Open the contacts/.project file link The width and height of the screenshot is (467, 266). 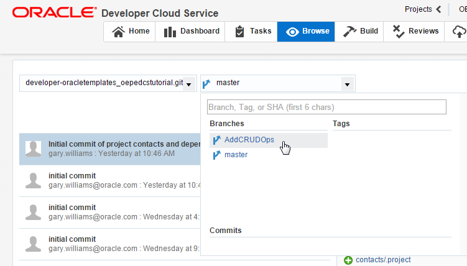(383, 260)
